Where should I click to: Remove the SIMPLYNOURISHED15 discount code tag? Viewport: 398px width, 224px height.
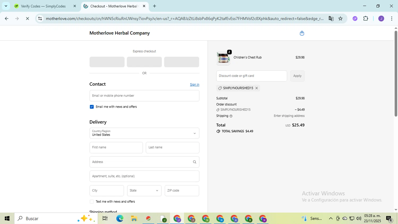[257, 88]
